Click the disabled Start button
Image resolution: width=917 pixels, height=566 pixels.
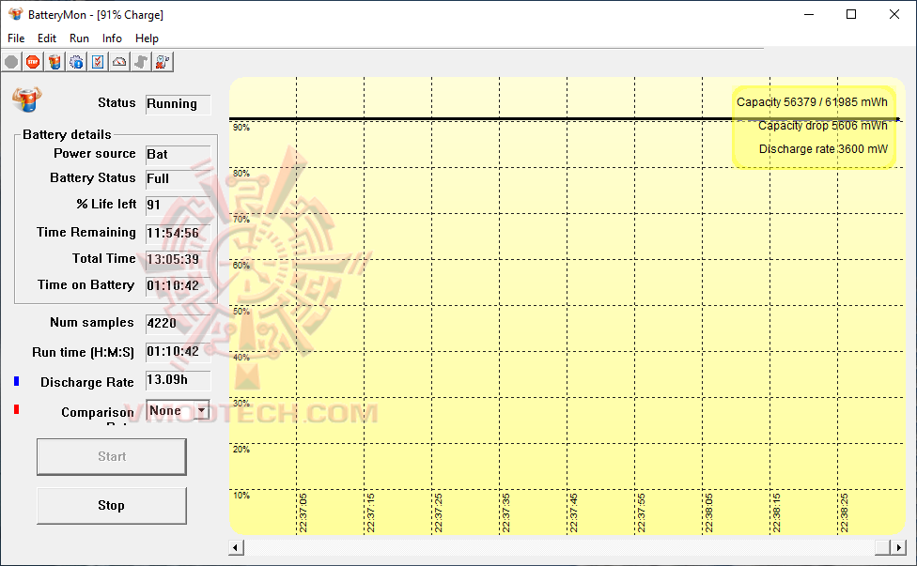tap(112, 457)
